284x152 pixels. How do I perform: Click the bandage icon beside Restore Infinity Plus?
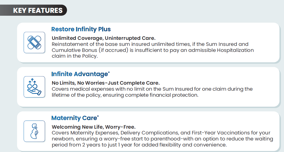click(x=34, y=42)
